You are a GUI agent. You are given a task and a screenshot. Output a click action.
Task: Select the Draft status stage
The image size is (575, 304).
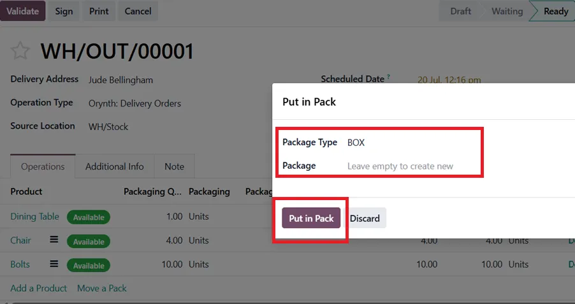tap(461, 11)
